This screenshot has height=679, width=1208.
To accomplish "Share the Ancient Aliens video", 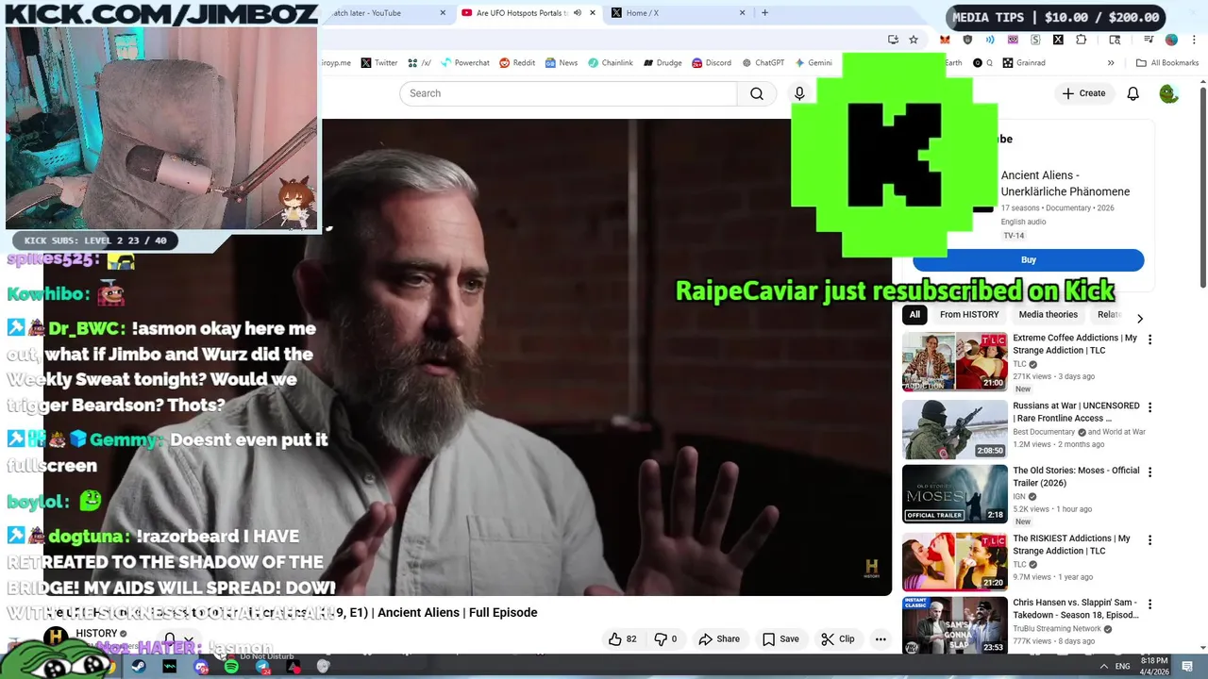I will [x=719, y=639].
